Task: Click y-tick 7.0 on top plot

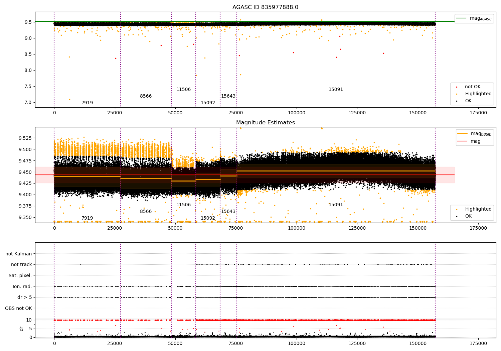Action: [x=28, y=103]
